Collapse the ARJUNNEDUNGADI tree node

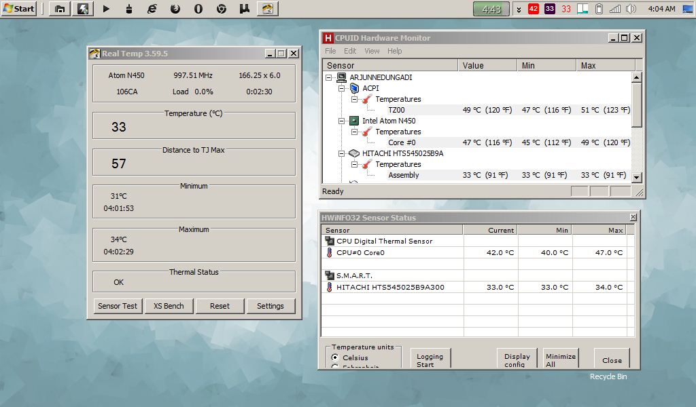(x=328, y=77)
